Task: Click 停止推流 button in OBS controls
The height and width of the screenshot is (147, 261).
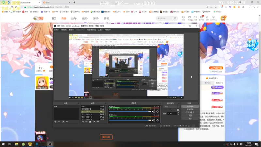Action: pos(190,106)
